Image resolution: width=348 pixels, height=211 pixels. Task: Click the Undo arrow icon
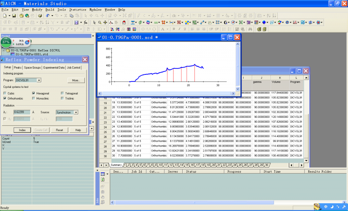pyautogui.click(x=47, y=16)
